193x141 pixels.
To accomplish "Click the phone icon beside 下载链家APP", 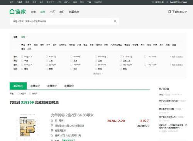I will pyautogui.click(x=169, y=12).
